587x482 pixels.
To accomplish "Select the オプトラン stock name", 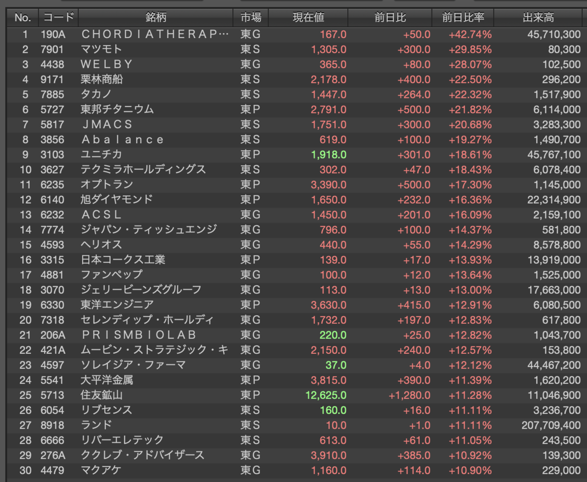I will pyautogui.click(x=107, y=184).
